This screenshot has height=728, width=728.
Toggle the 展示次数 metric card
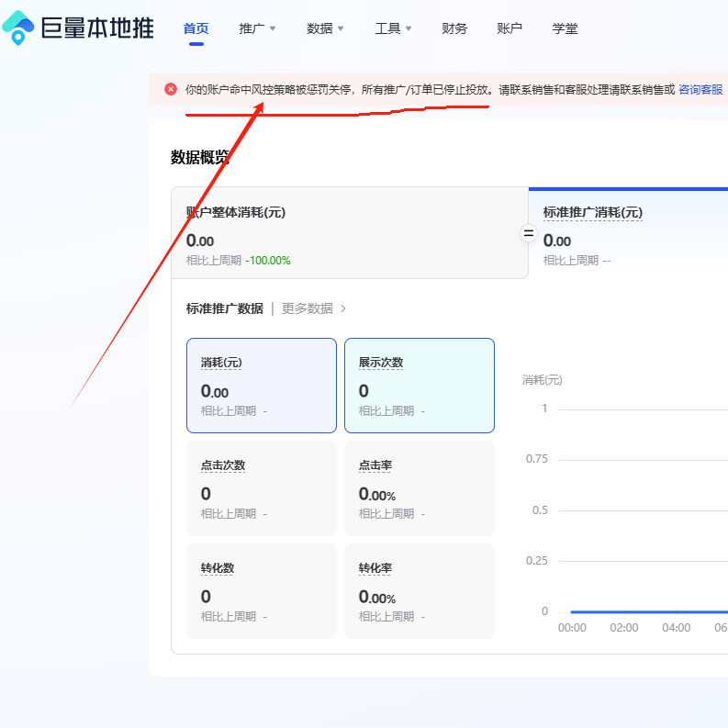pos(420,386)
